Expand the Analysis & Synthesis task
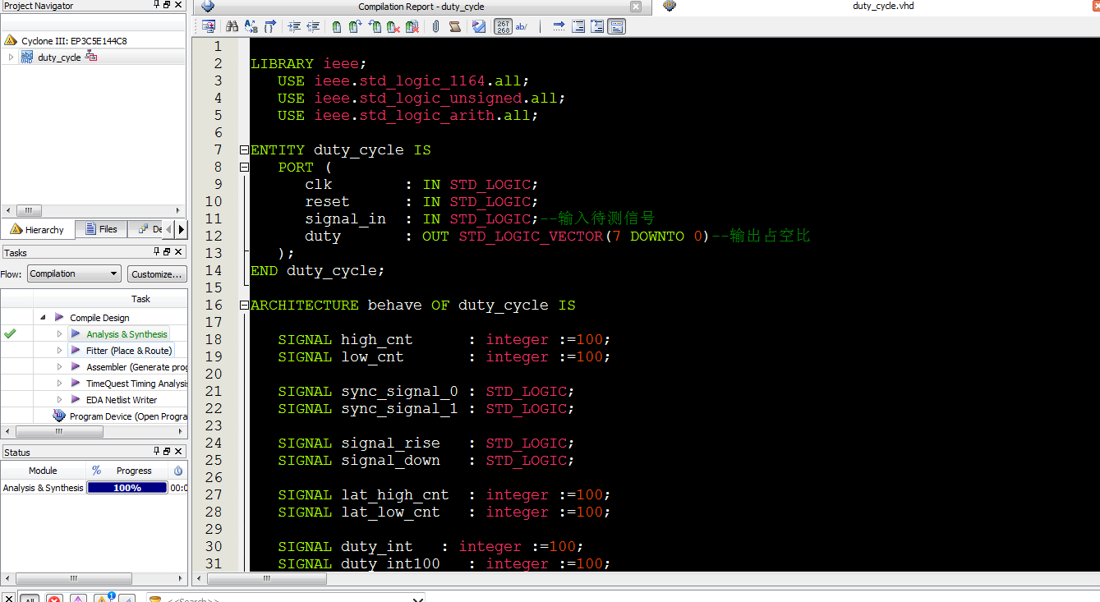 point(59,334)
